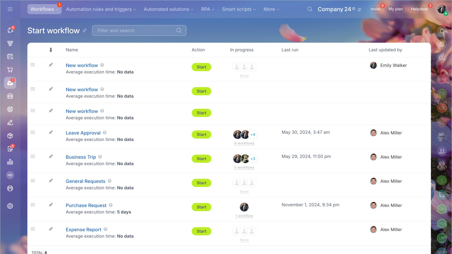Screen dimensions: 452x254
Task: Click the pin column header icon
Action: [51, 50]
